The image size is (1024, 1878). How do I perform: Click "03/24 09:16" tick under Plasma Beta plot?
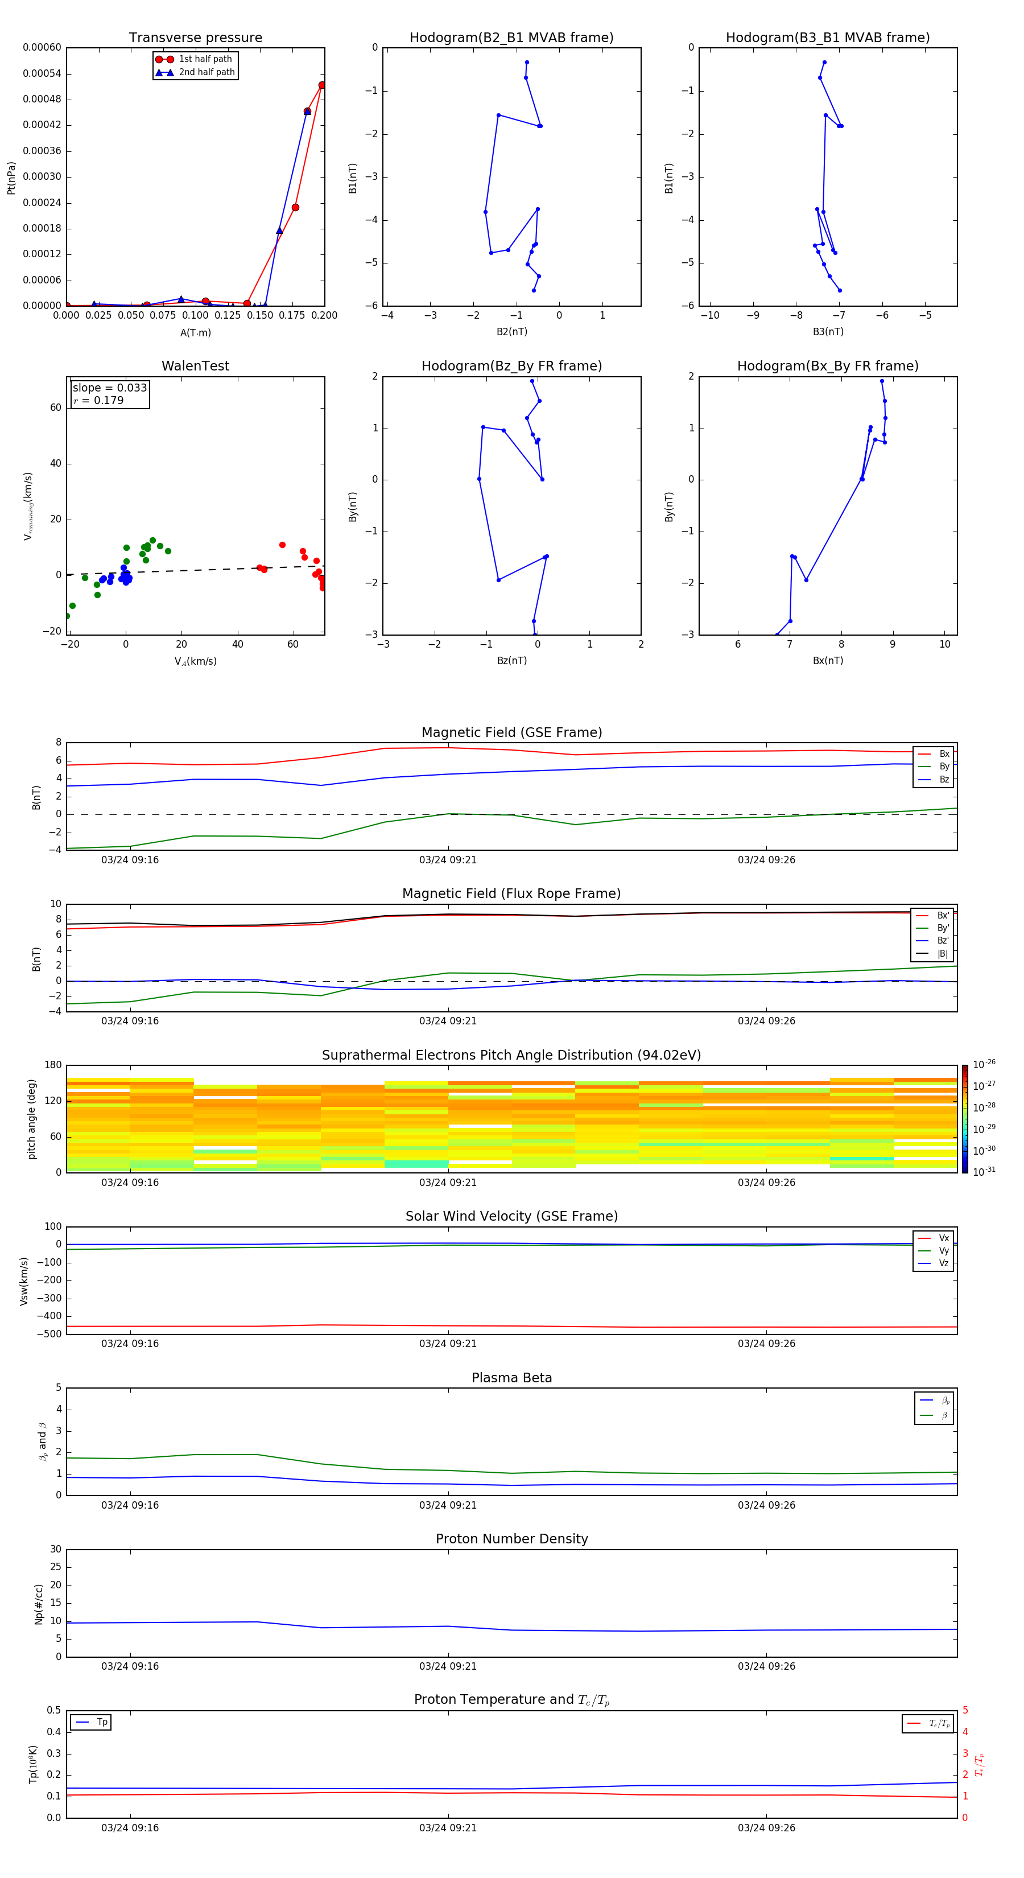pyautogui.click(x=130, y=1505)
